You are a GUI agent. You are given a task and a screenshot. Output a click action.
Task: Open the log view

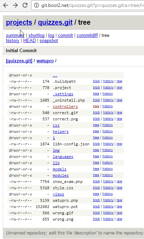[51, 35]
